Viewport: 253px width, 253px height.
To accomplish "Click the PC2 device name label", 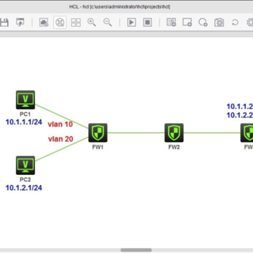I will (x=25, y=180).
